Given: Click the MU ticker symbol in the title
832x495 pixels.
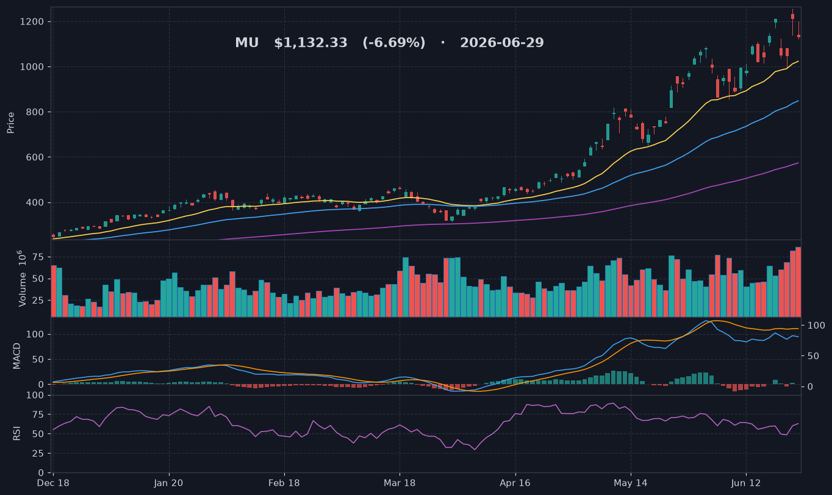Looking at the screenshot, I should 247,43.
